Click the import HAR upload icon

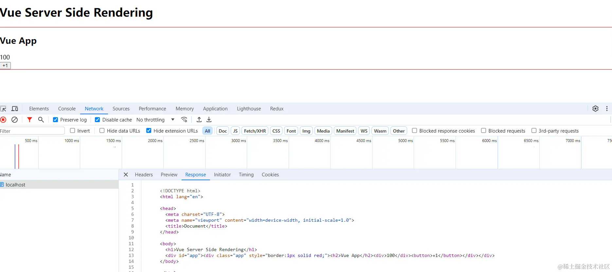tap(199, 120)
